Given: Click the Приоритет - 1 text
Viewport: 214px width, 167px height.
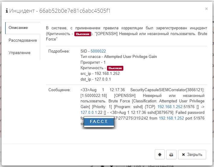Looking at the screenshot, I should (93, 63).
